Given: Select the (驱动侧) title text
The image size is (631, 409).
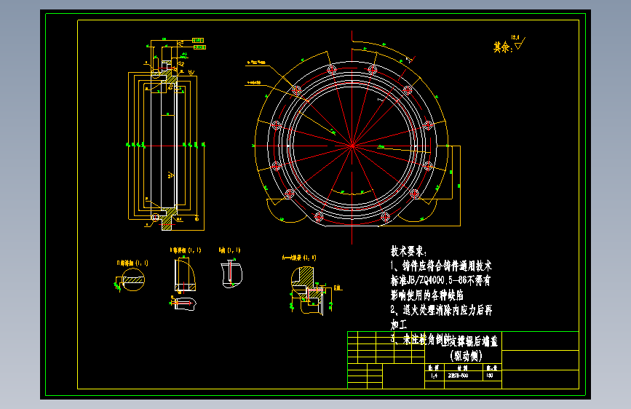Looking at the screenshot, I should pyautogui.click(x=466, y=356).
